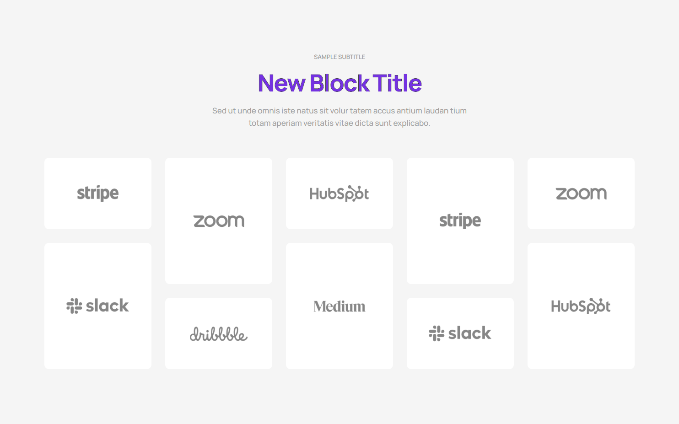Click the description line starting "totam aperiam"
Image resolution: width=679 pixels, height=424 pixels.
[339, 123]
